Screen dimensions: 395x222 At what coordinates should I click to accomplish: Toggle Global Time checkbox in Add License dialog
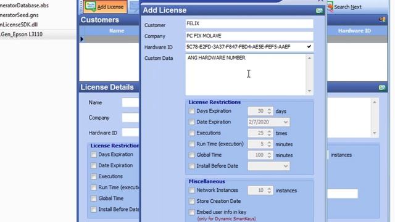[192, 155]
